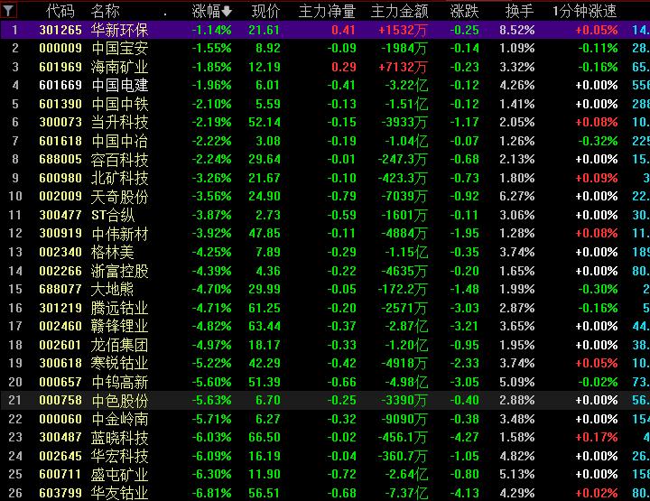
Task: Click stock code 601969
Action: 60,67
